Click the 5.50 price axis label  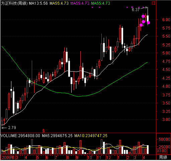tap(166, 36)
